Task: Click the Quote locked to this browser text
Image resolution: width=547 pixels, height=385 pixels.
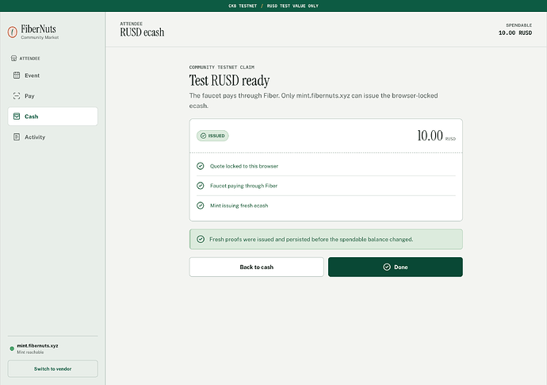Action: click(x=244, y=166)
